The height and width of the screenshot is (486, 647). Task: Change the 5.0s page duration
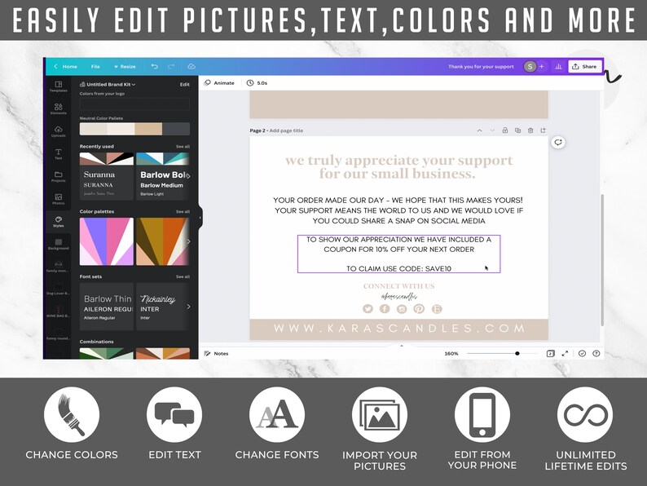tap(257, 83)
